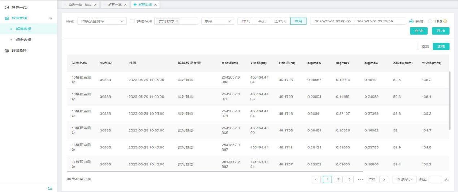This screenshot has width=458, height=192.
Task: Enable the 多选站点 checkbox
Action: click(132, 21)
